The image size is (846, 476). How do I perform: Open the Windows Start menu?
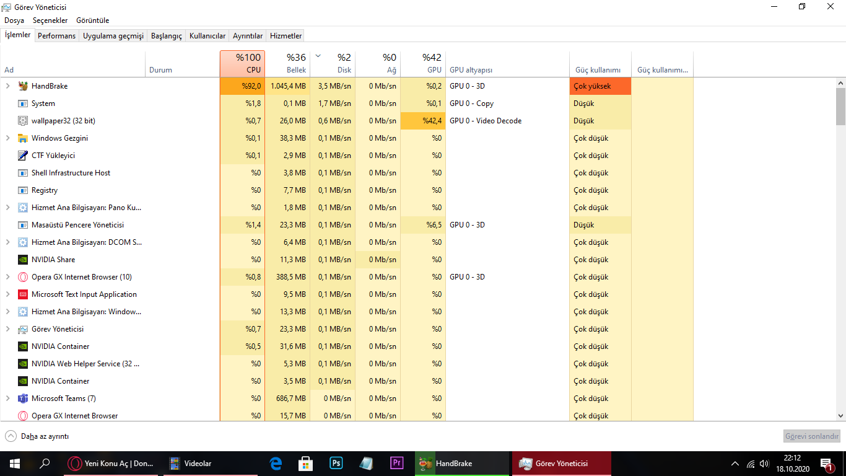click(x=15, y=463)
